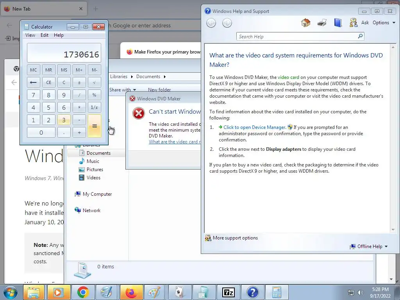Select Network in navigation pane
400x300 pixels.
91,211
